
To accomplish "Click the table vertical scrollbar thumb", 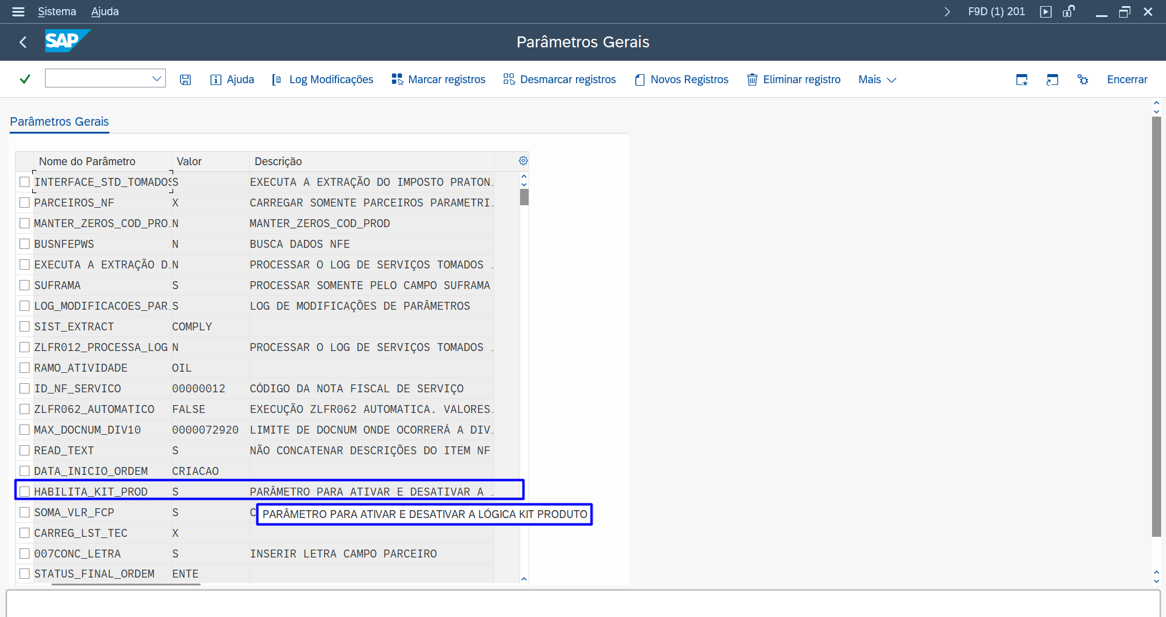I will pos(524,197).
